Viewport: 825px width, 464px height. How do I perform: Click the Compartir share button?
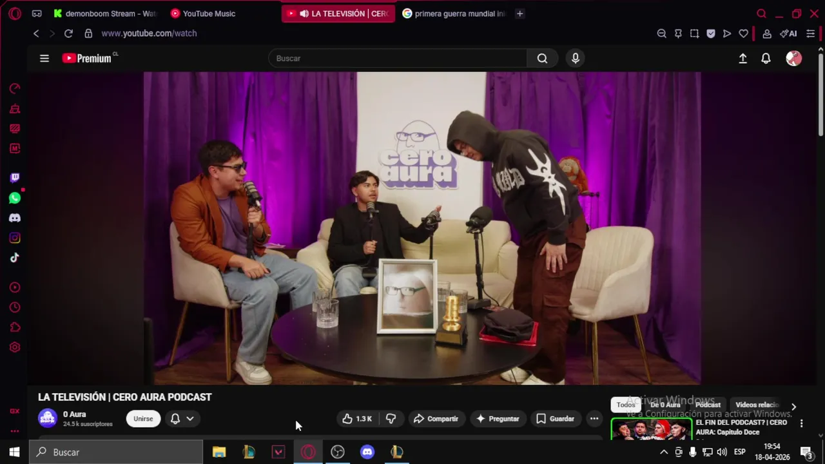(x=436, y=419)
